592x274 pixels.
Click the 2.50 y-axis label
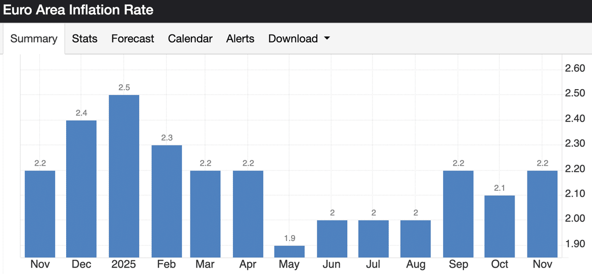point(575,94)
